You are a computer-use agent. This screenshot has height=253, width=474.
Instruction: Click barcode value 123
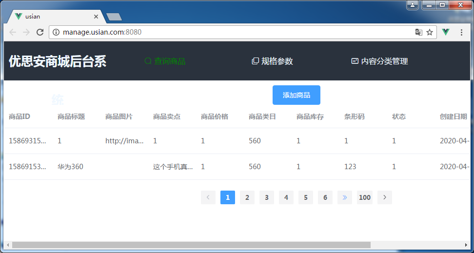tap(350, 167)
